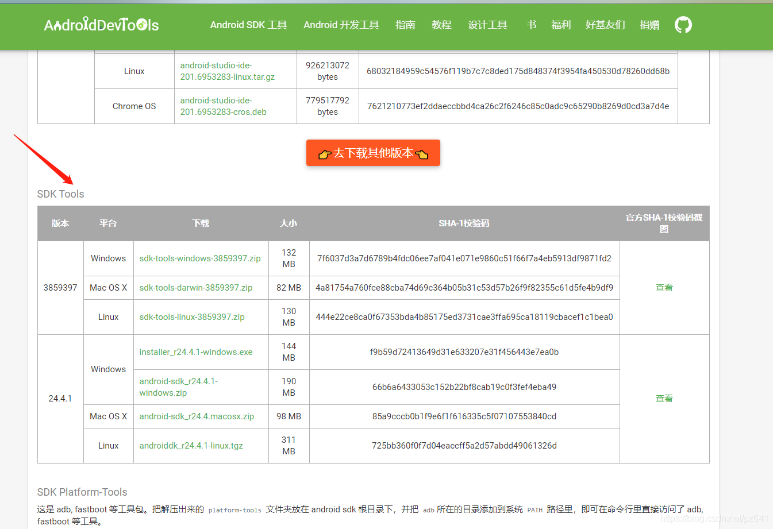Download android-studio-ide-201.6953283-cros.deb
This screenshot has width=773, height=529.
(224, 106)
